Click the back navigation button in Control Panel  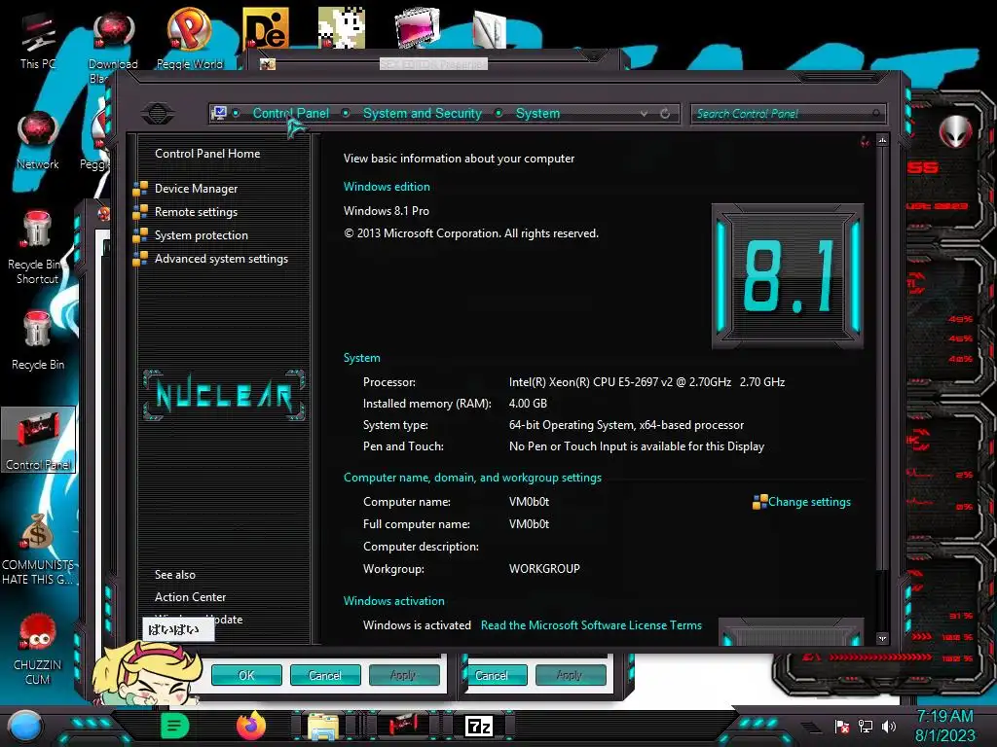coord(158,113)
